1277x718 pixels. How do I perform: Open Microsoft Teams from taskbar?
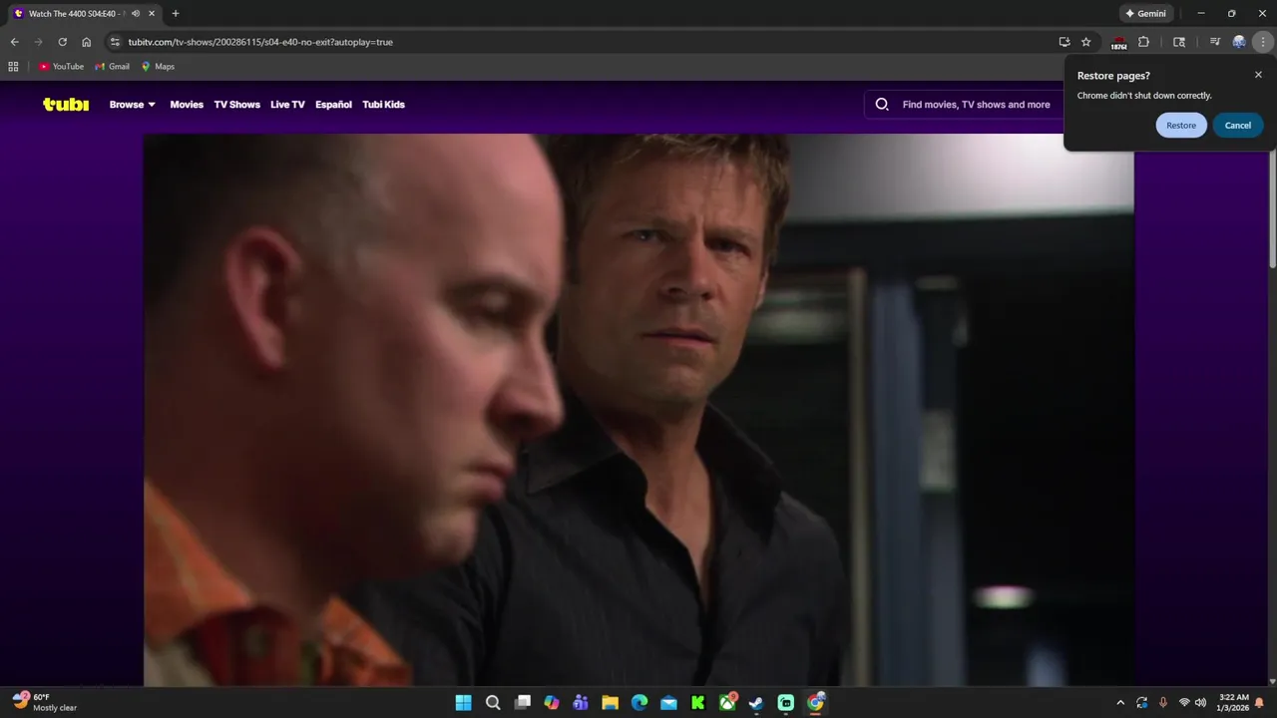[x=581, y=702]
